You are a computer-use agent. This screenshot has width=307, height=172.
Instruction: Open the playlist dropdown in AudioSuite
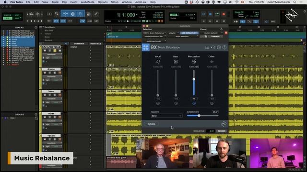pyautogui.click(x=174, y=33)
